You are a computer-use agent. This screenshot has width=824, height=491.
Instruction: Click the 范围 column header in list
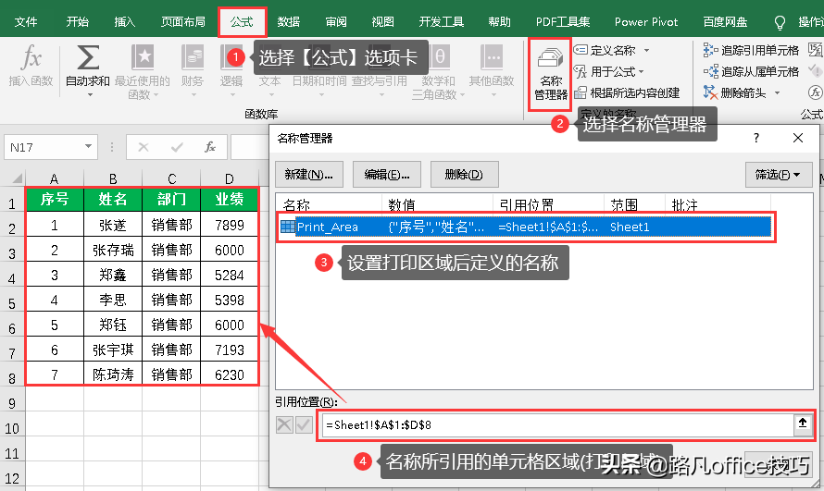tap(634, 204)
